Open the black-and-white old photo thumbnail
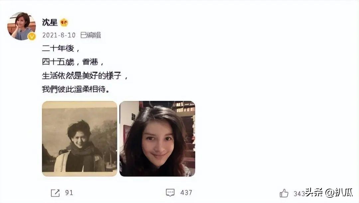This screenshot has width=359, height=203. [x=79, y=139]
